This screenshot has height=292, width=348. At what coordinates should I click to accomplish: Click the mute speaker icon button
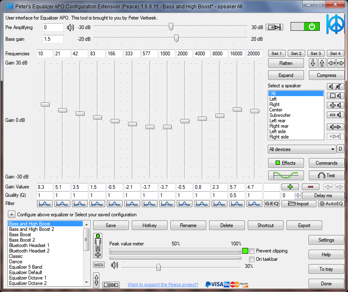point(336,87)
